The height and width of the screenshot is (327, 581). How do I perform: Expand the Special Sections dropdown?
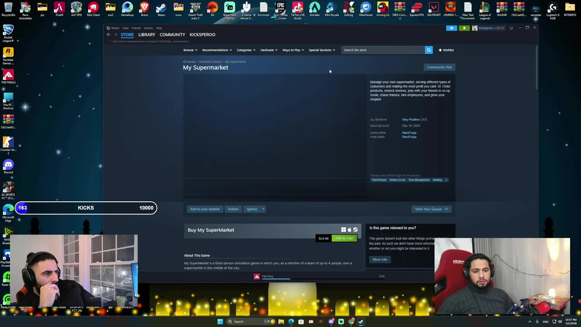point(322,50)
